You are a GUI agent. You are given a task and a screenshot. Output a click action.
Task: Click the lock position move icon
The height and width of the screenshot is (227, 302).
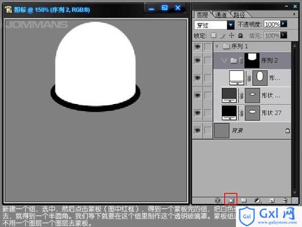(x=232, y=35)
